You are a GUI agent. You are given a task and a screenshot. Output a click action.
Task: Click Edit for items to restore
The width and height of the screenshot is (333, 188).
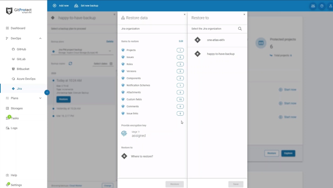(181, 41)
